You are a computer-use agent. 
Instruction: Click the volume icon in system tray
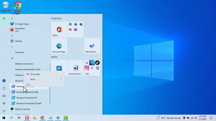196,118
